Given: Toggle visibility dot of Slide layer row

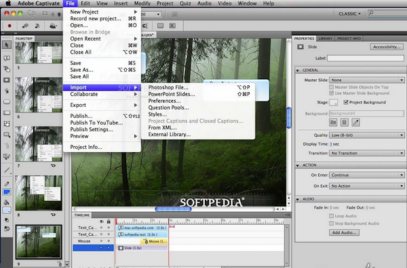Looking at the screenshot, I should (x=102, y=248).
